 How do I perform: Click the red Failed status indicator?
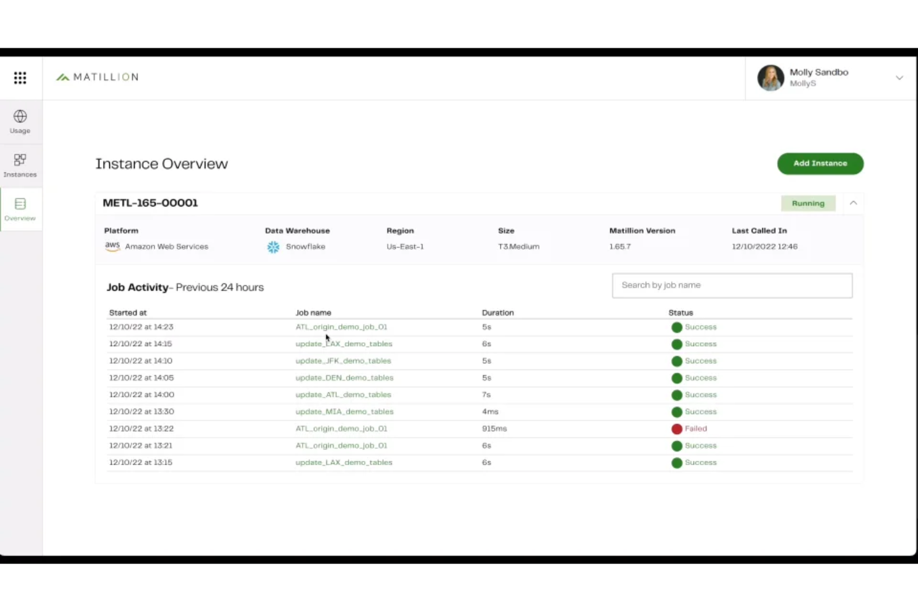coord(677,429)
